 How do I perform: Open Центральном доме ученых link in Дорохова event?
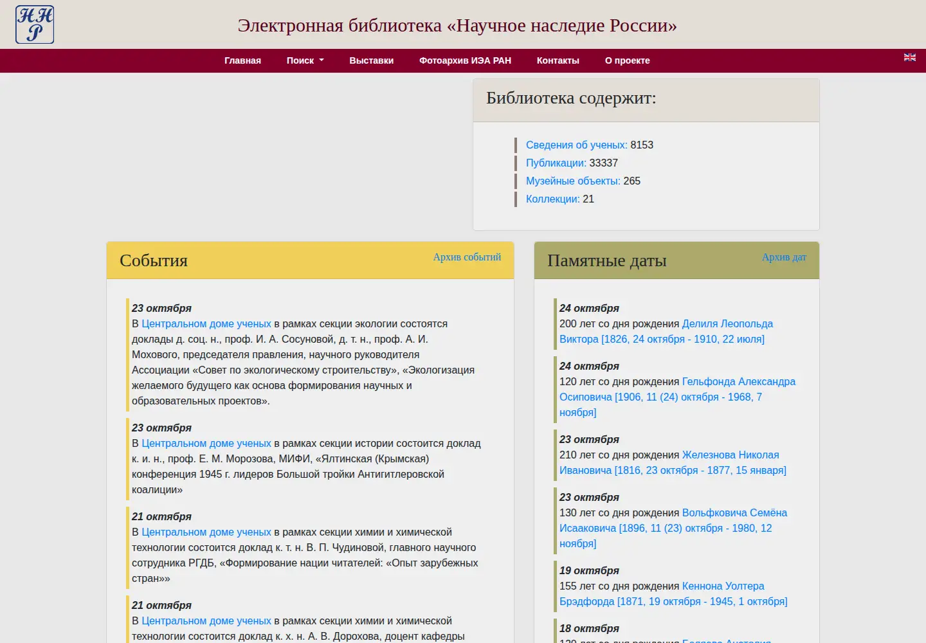[206, 620]
